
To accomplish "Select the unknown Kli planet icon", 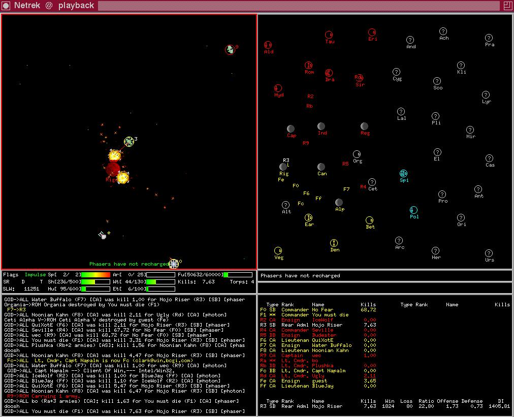I will (x=461, y=65).
